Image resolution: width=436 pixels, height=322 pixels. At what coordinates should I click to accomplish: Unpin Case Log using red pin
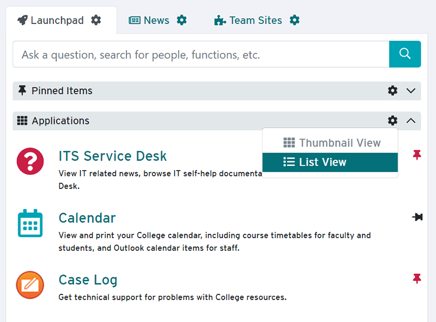(x=417, y=279)
